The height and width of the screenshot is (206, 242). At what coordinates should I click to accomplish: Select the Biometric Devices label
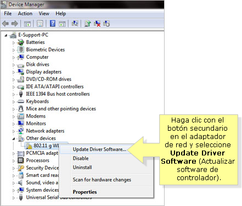point(46,49)
